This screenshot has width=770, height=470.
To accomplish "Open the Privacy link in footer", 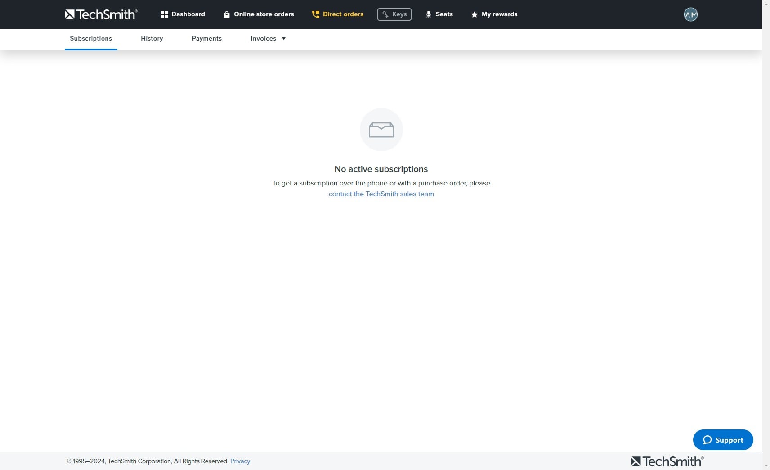I will click(x=240, y=461).
